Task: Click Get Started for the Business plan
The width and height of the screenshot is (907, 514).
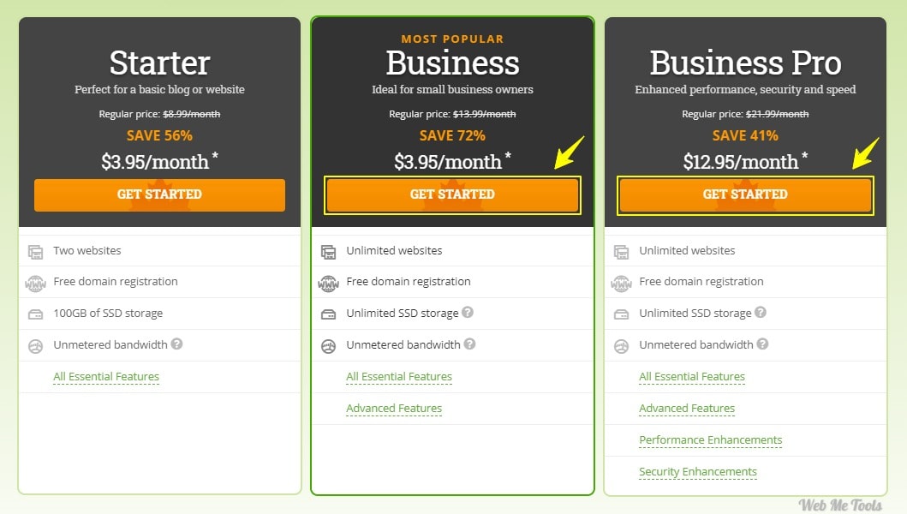Action: (452, 195)
